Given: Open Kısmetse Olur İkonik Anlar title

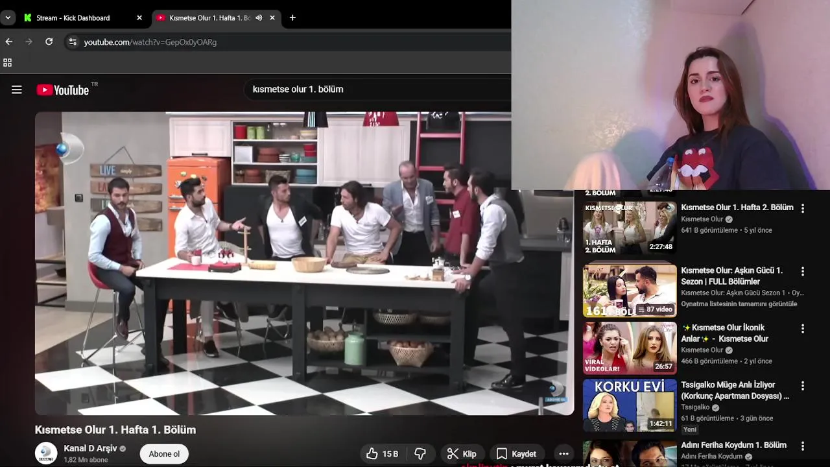Looking at the screenshot, I should click(725, 333).
